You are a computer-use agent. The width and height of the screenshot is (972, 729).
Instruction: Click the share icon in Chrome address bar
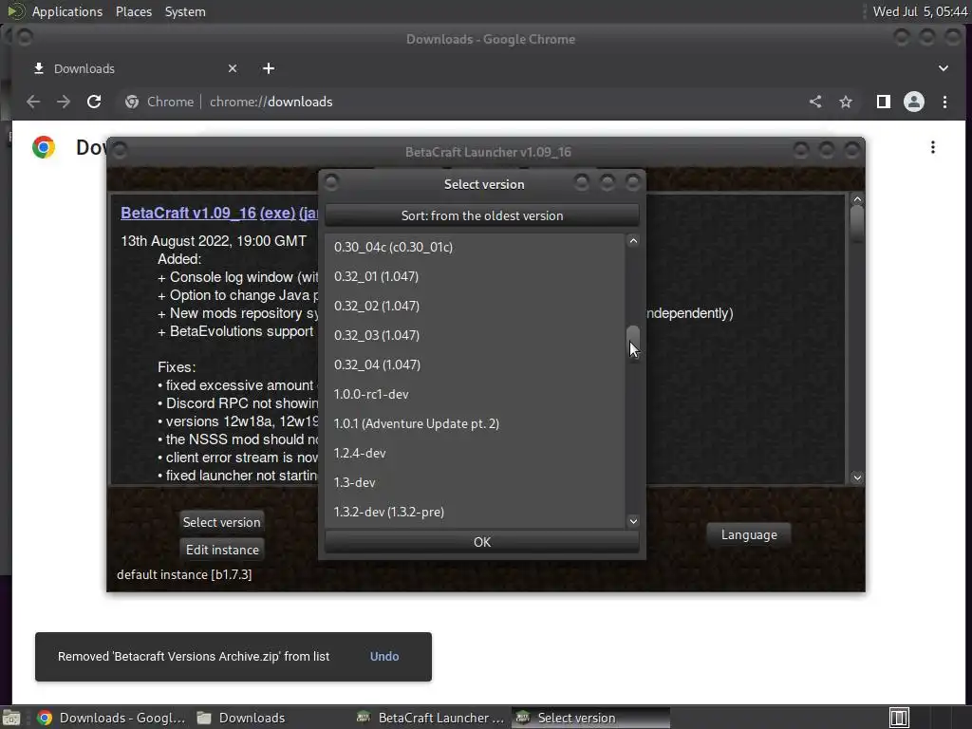(x=815, y=102)
